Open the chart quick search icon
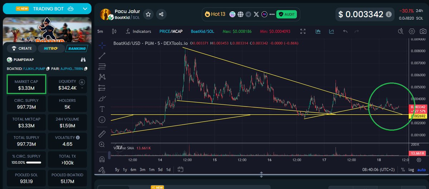 pos(400,31)
